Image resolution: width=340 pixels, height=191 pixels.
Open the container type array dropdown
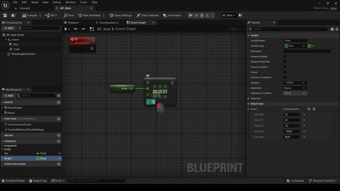click(310, 46)
